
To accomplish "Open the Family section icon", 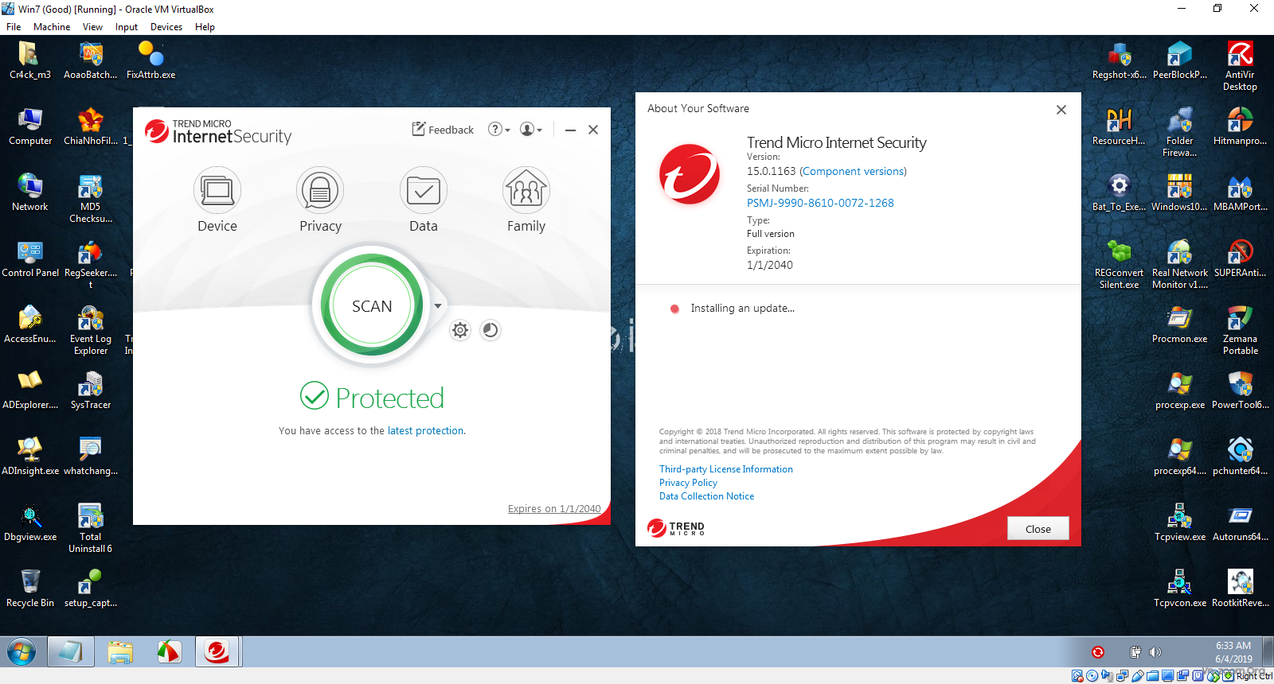I will 526,191.
